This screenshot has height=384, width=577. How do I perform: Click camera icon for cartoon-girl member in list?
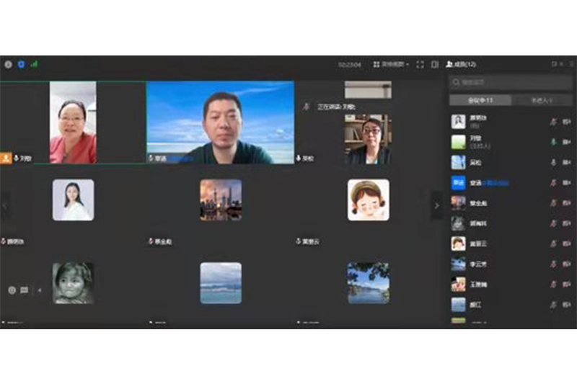tap(567, 244)
